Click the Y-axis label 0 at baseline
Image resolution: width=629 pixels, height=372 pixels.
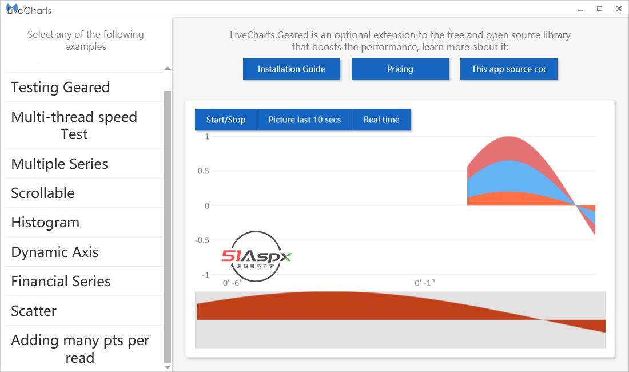pyautogui.click(x=207, y=206)
